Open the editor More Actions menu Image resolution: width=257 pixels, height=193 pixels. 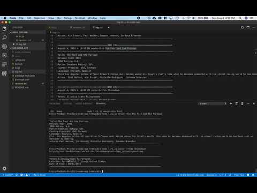click(x=254, y=27)
